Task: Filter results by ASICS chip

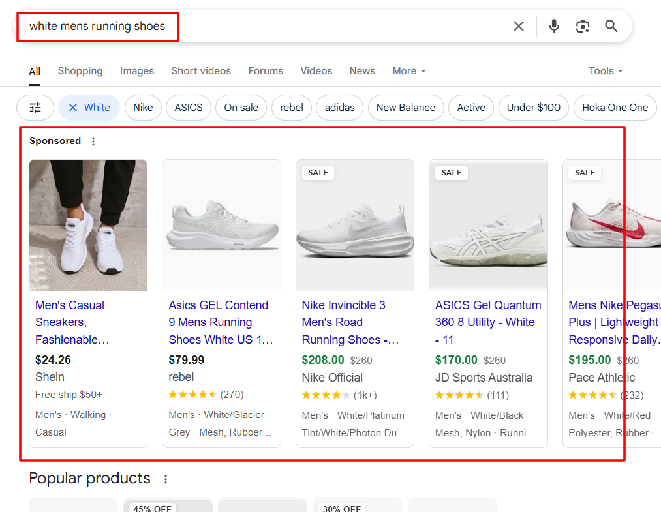Action: tap(189, 108)
